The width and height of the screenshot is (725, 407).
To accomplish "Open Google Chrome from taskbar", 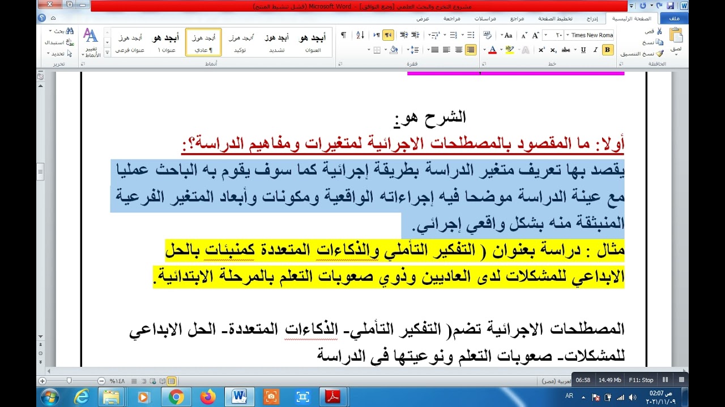I will click(x=176, y=397).
